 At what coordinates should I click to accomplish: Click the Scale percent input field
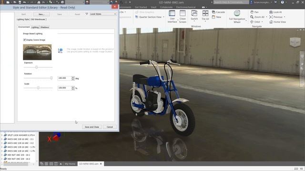[x=64, y=88]
